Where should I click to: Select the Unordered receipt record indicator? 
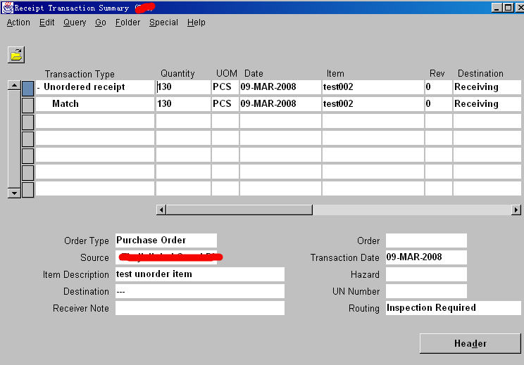27,88
